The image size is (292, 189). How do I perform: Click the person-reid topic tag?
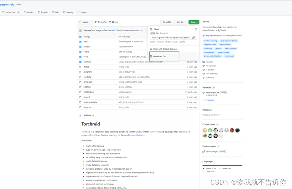pos(229,56)
